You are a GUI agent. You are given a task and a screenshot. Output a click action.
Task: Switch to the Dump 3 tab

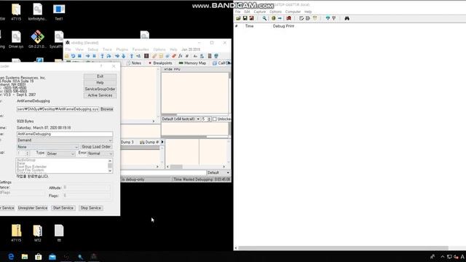127,143
